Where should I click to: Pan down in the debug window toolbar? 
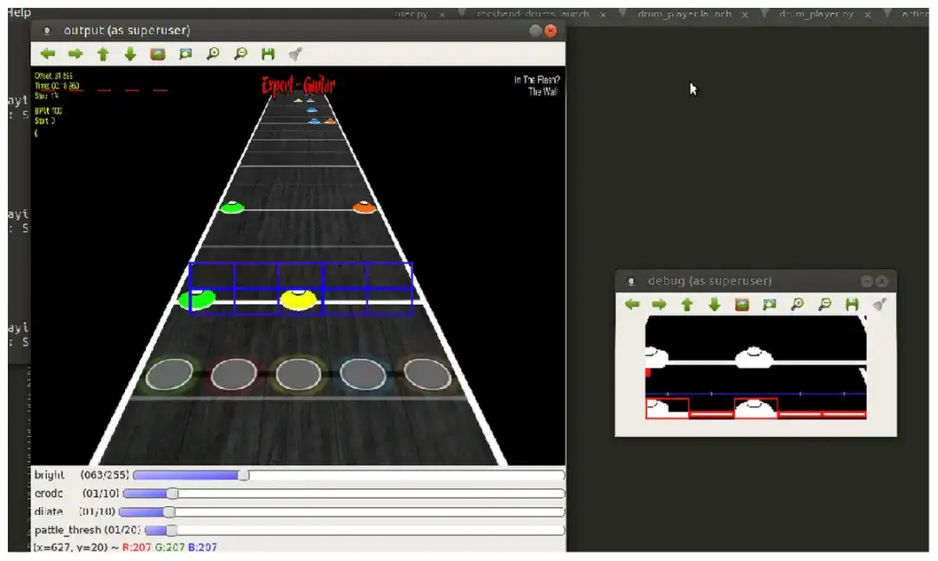coord(714,305)
